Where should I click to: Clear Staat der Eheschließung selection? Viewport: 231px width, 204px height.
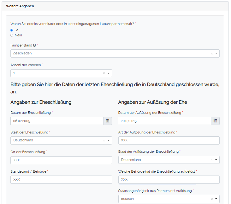point(104,140)
